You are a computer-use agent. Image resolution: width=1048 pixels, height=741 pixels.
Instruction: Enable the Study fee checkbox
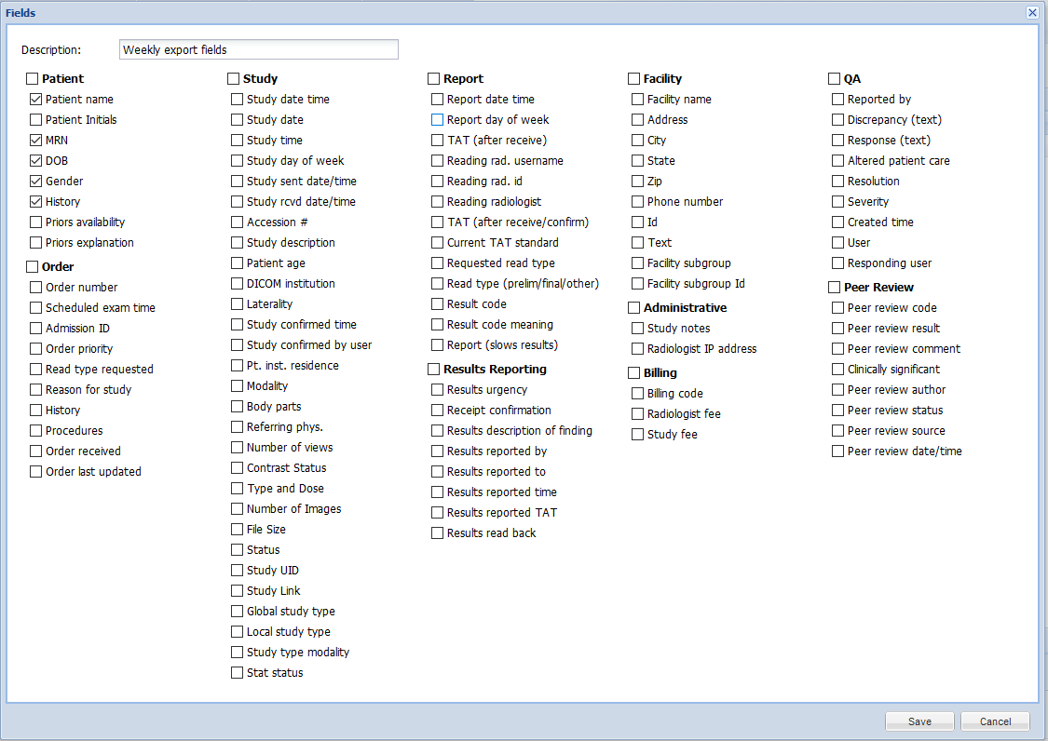[x=638, y=435]
